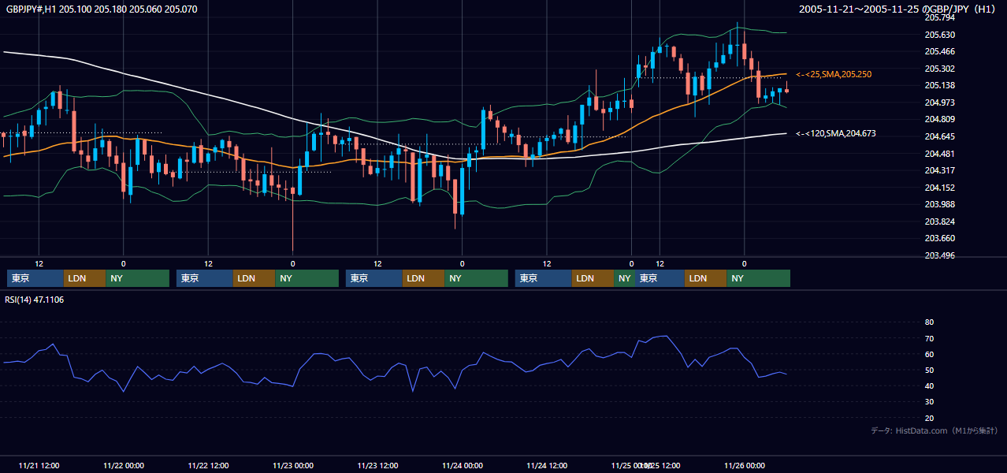1007x473 pixels.
Task: Click price axis value 204.809
Action: click(939, 119)
